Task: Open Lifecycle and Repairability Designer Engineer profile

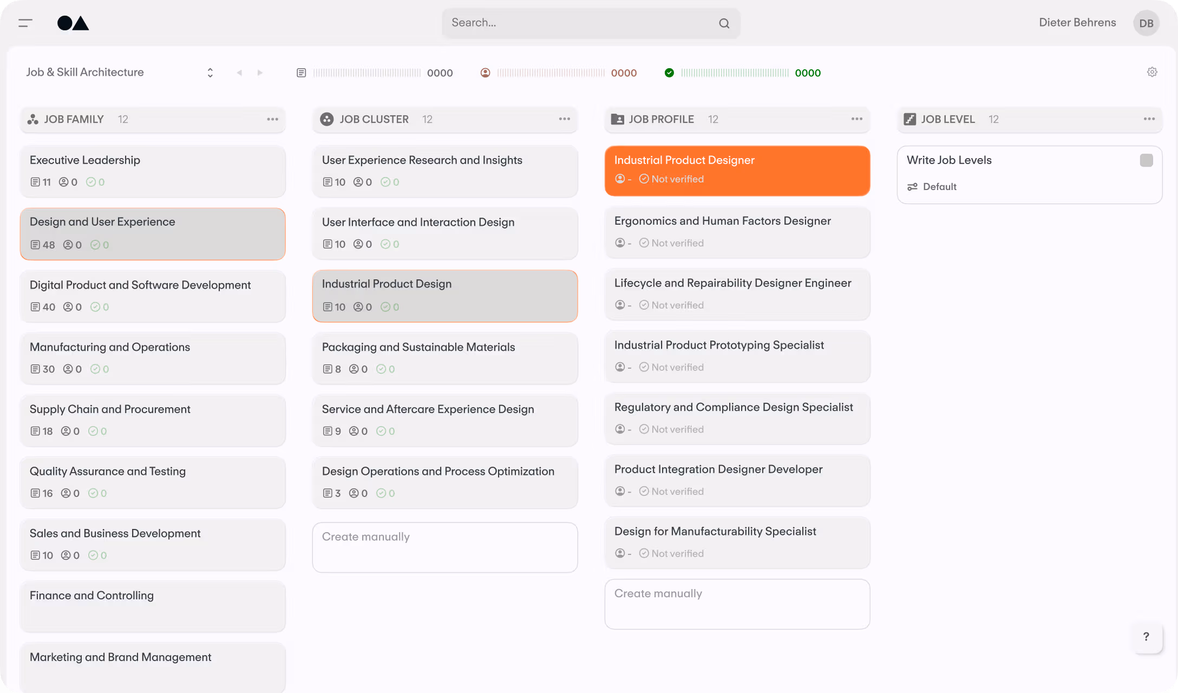Action: click(737, 294)
